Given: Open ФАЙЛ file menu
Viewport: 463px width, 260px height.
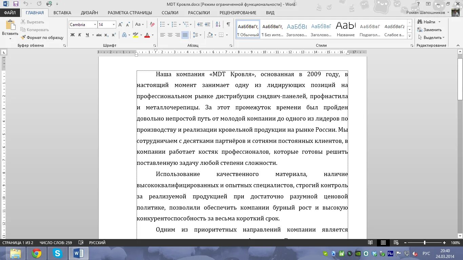Looking at the screenshot, I should (10, 13).
